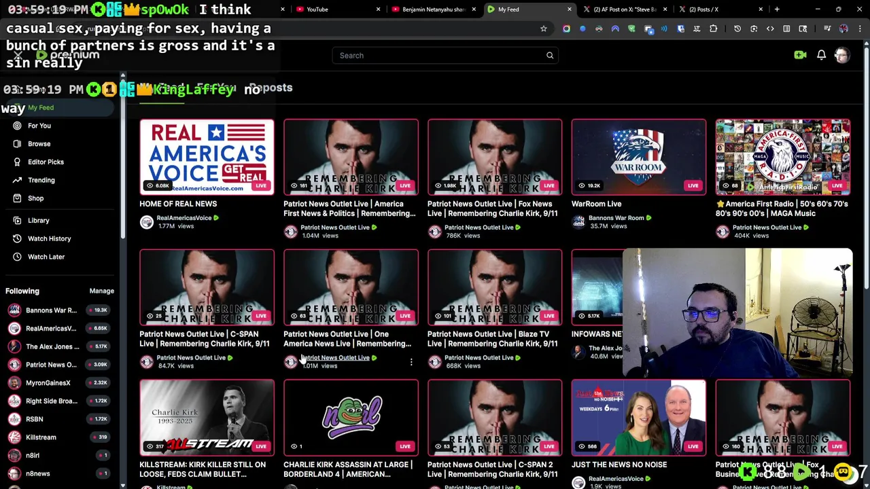This screenshot has height=489, width=870.
Task: Open the Rumble user profile avatar
Action: tap(842, 55)
